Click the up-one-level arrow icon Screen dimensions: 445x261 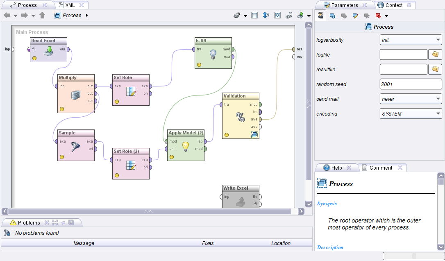pyautogui.click(x=42, y=15)
